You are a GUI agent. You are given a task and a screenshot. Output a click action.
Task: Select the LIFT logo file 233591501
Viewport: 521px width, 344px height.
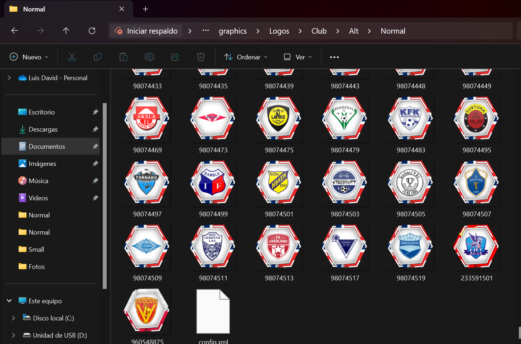[x=476, y=246]
